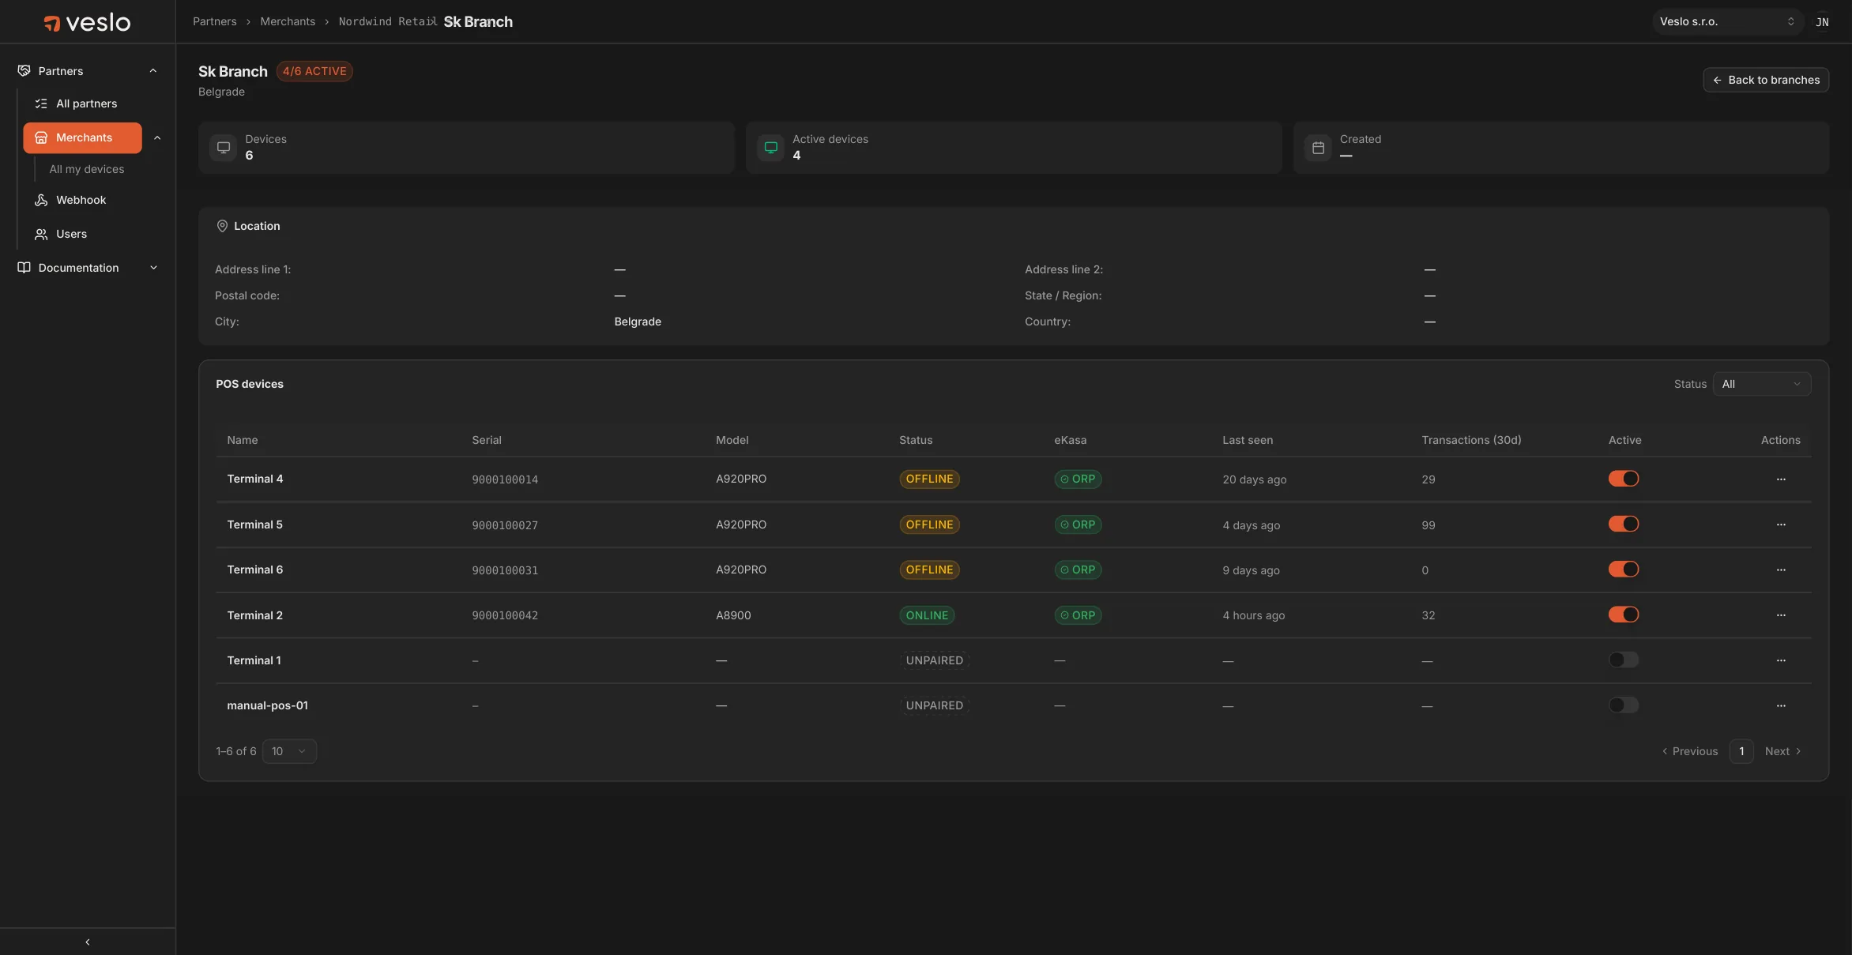The image size is (1852, 955).
Task: Click the Devices monitor icon
Action: point(224,148)
